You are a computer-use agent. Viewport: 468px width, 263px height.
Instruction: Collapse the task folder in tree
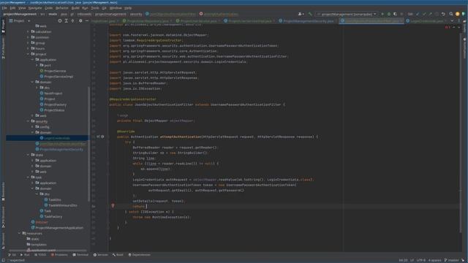tap(28, 178)
